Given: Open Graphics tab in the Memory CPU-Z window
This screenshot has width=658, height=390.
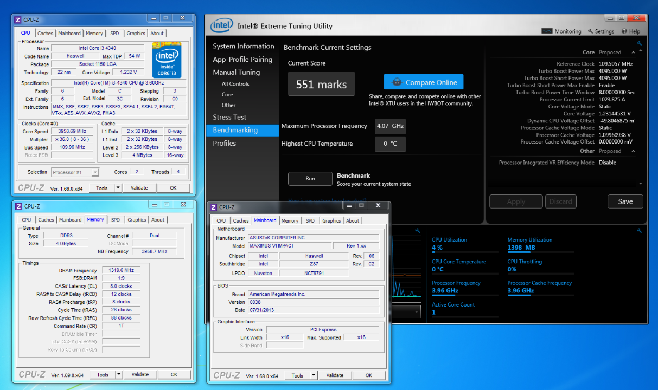Looking at the screenshot, I should (x=137, y=220).
